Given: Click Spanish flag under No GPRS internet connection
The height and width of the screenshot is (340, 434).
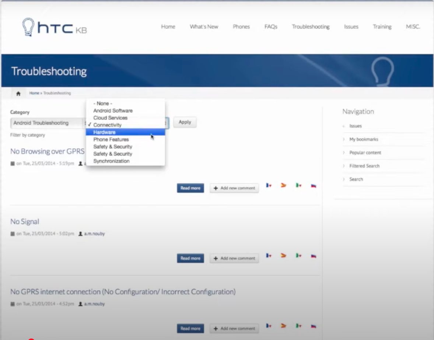Looking at the screenshot, I should click(283, 326).
